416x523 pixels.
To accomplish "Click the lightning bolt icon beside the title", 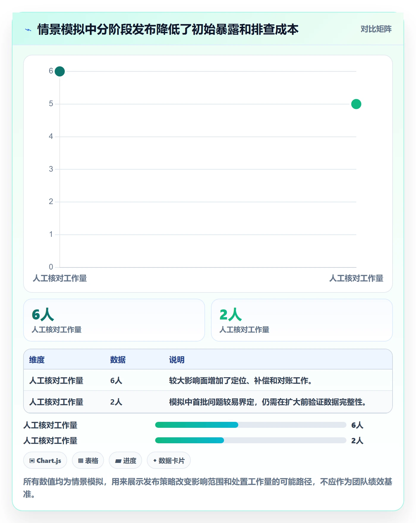I will point(28,30).
